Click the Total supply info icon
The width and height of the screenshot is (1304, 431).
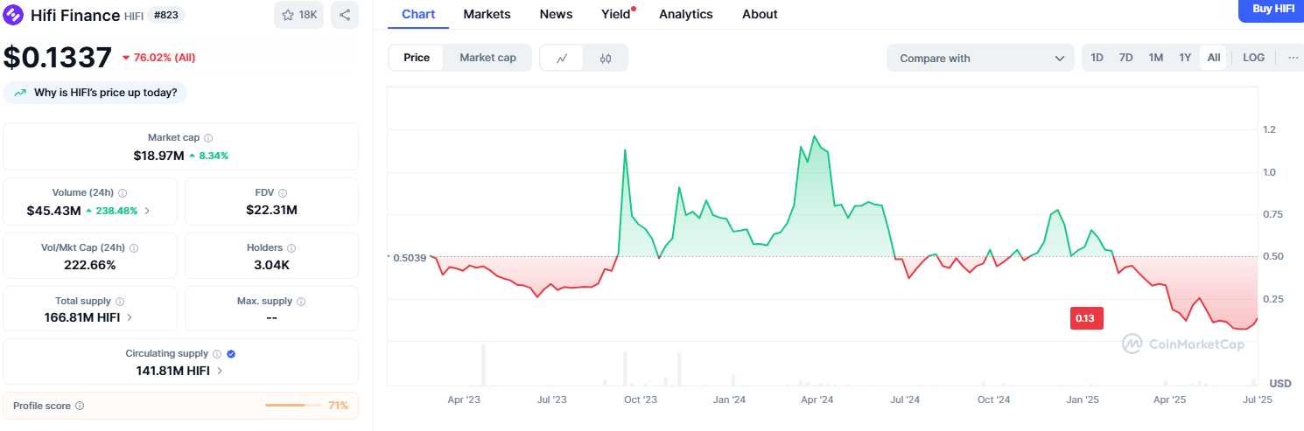120,302
